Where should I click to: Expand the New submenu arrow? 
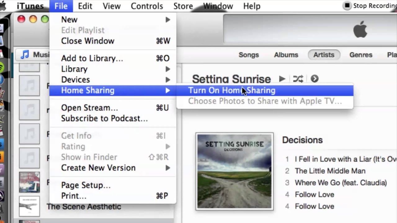(x=168, y=20)
